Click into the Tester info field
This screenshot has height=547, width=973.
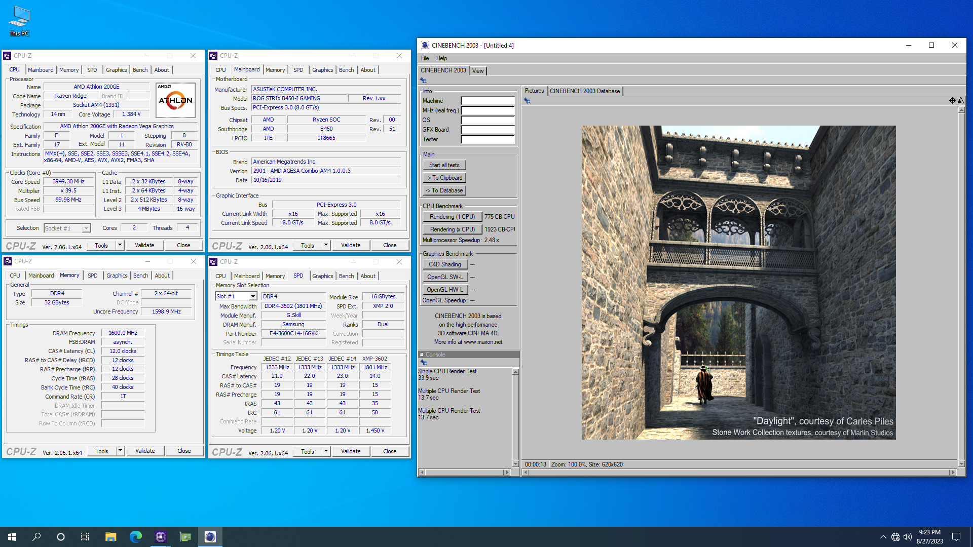coord(488,139)
